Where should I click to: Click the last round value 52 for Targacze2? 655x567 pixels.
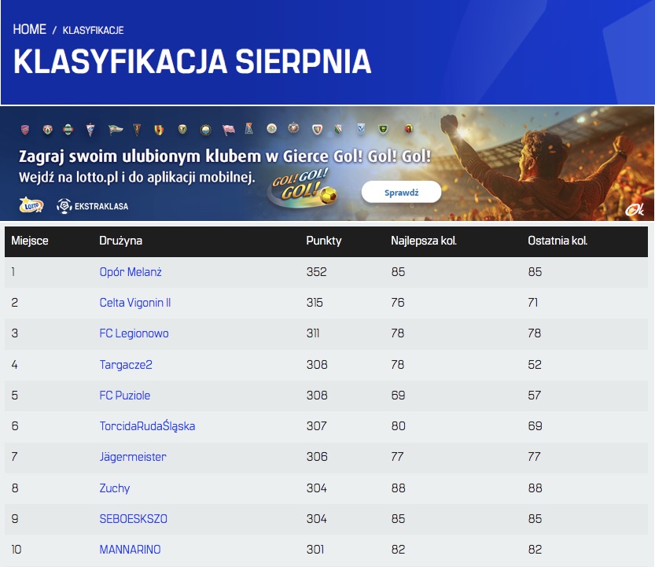535,365
